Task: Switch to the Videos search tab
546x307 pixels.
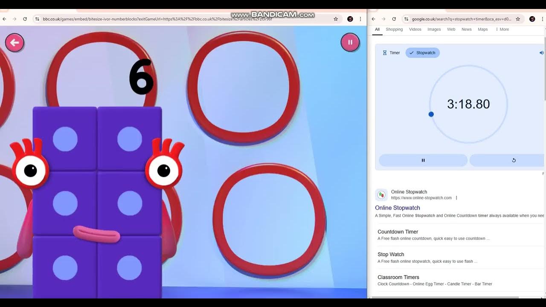Action: click(x=415, y=29)
